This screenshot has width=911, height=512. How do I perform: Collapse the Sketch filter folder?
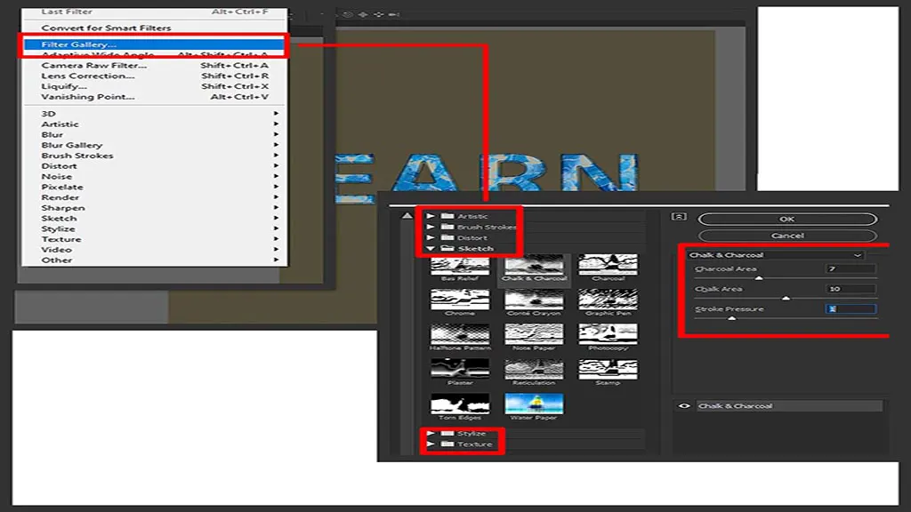(431, 249)
